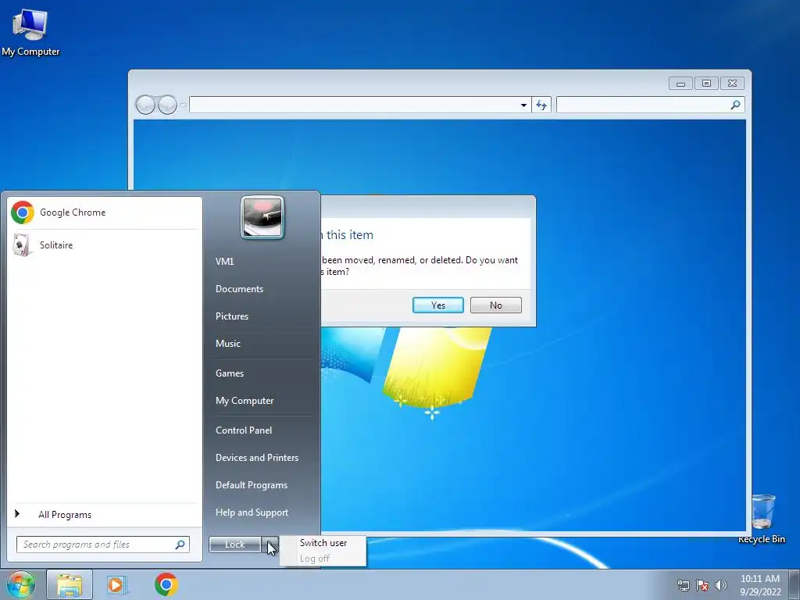Open Documents from Start menu
The width and height of the screenshot is (800, 600).
239,289
